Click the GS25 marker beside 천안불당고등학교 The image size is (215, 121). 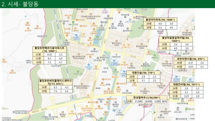click(84, 34)
